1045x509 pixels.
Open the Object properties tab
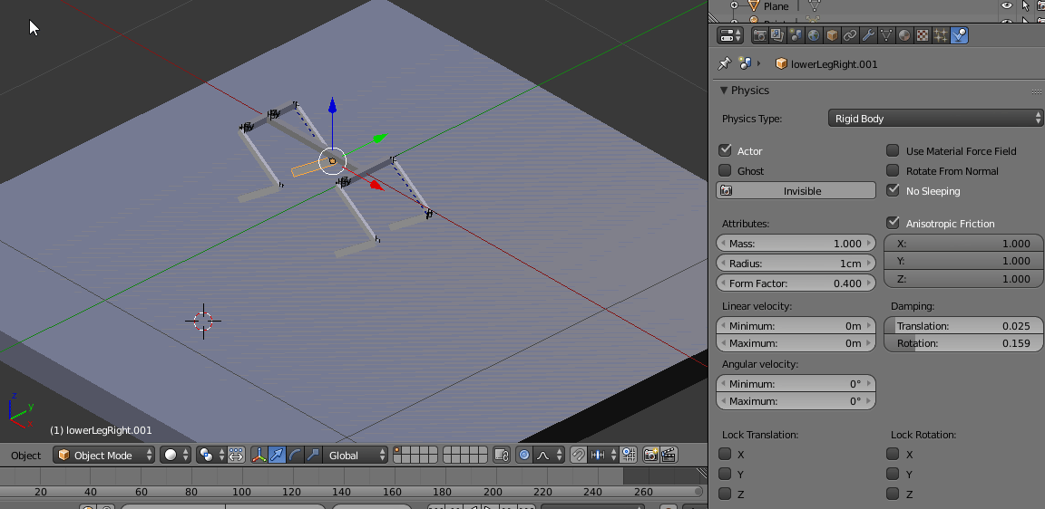click(832, 35)
